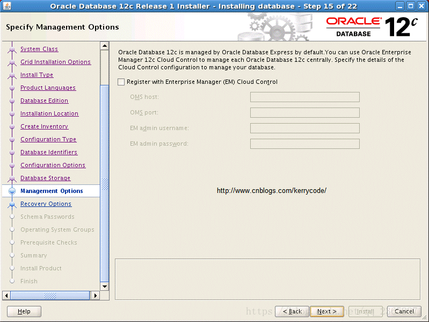Close the installer window
429x322 pixels.
[x=421, y=6]
